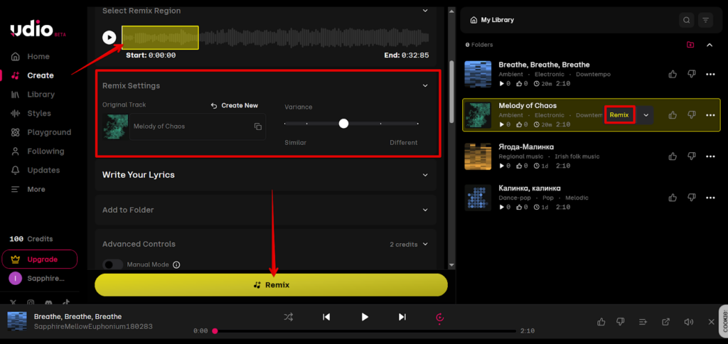Go to Create in sidebar
728x344 pixels.
pos(33,75)
